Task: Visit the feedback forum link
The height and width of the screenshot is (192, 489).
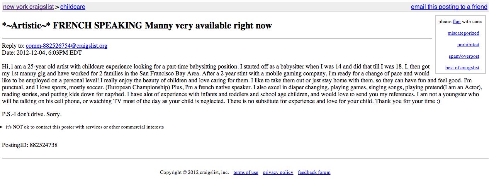Action: coord(314,172)
